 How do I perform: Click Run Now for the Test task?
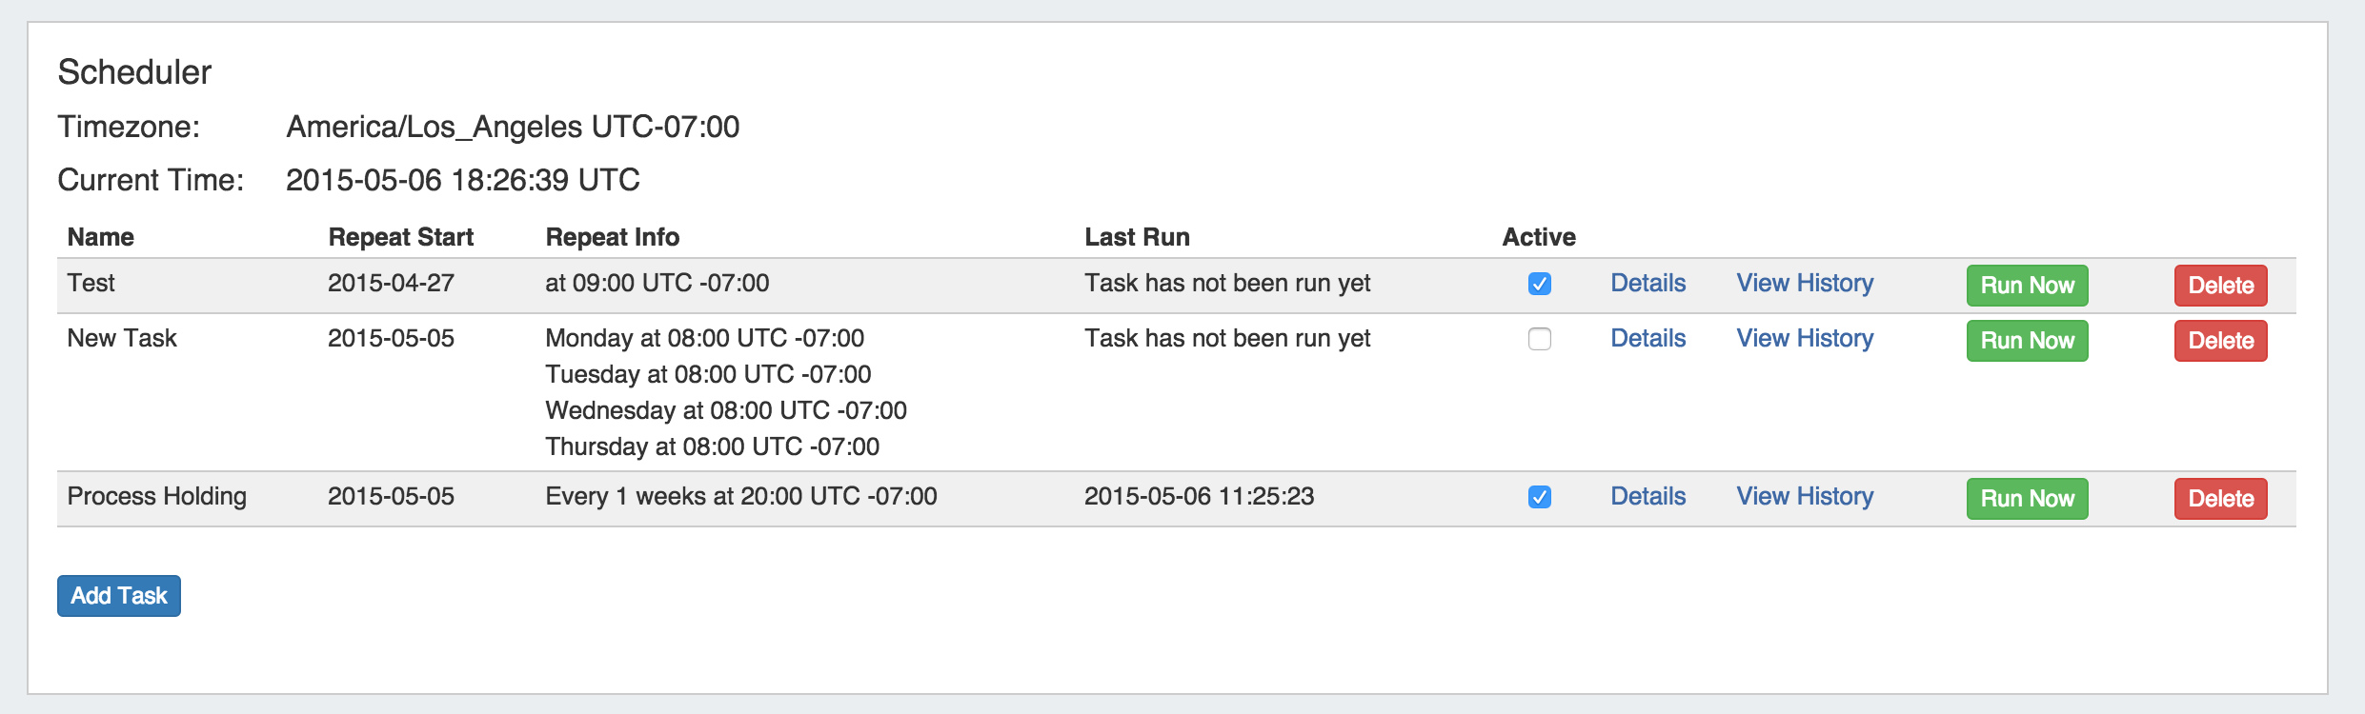coord(2027,286)
